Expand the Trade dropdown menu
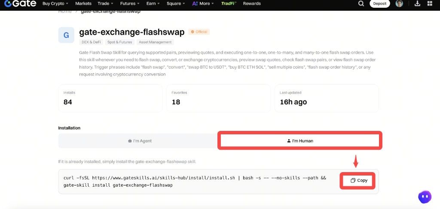Viewport: 440px width, 209px height. 105,3
